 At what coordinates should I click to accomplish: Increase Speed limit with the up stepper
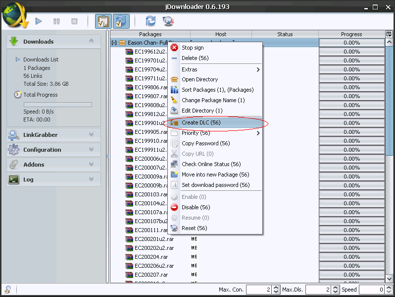[389, 288]
